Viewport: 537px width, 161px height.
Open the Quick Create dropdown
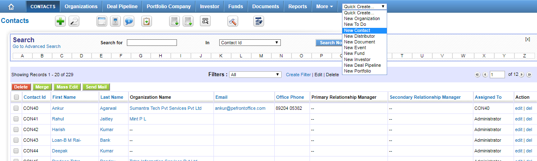[x=365, y=7]
